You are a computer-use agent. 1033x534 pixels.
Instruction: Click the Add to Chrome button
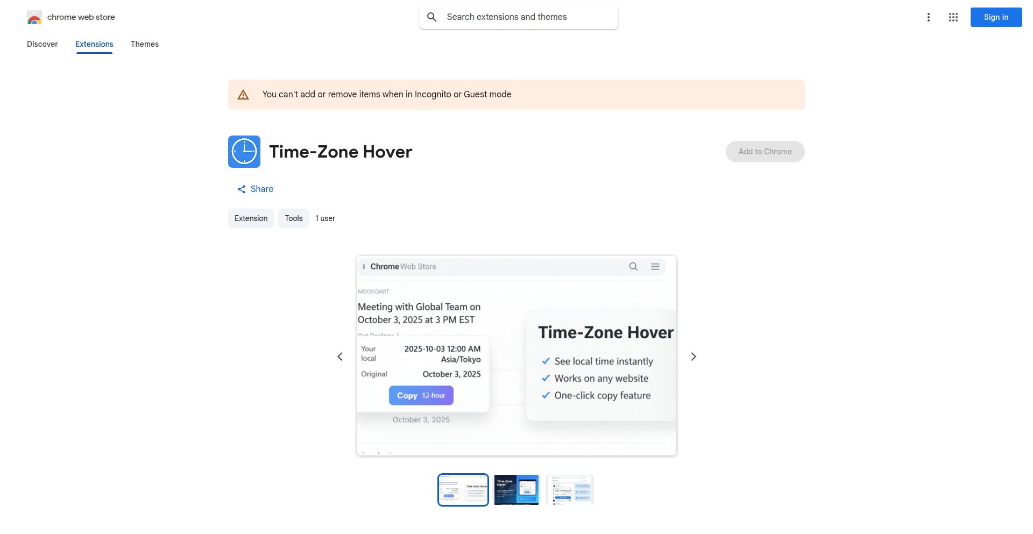(x=765, y=152)
